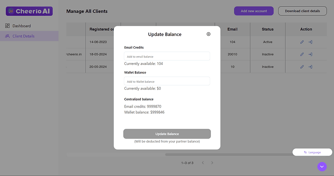Image resolution: width=334 pixels, height=176 pixels.
Task: Click date cell 14-06-2023
Action: [98, 42]
